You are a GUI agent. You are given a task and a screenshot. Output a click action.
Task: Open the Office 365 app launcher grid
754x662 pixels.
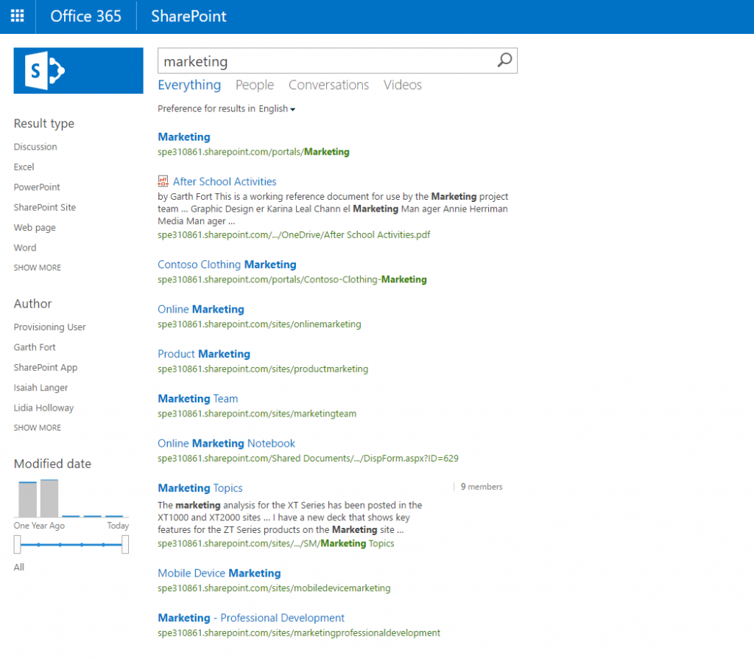(18, 16)
